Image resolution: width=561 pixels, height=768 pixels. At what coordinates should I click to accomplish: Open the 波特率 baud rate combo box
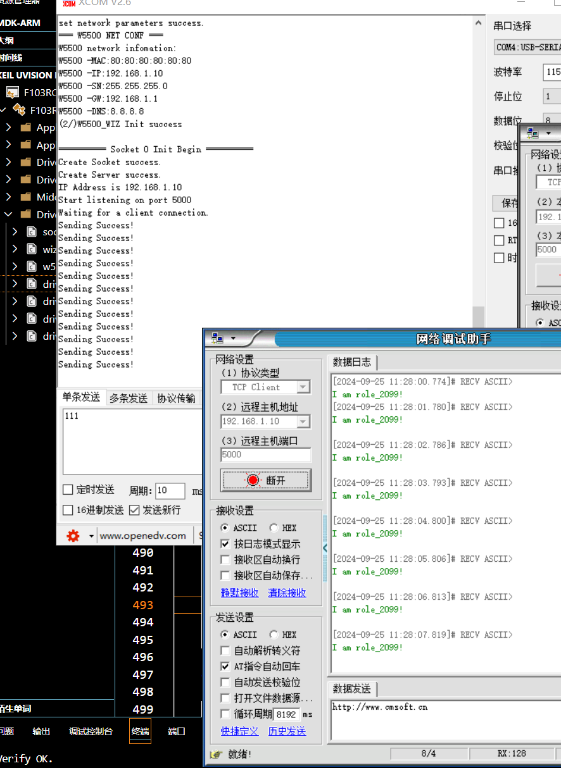552,72
